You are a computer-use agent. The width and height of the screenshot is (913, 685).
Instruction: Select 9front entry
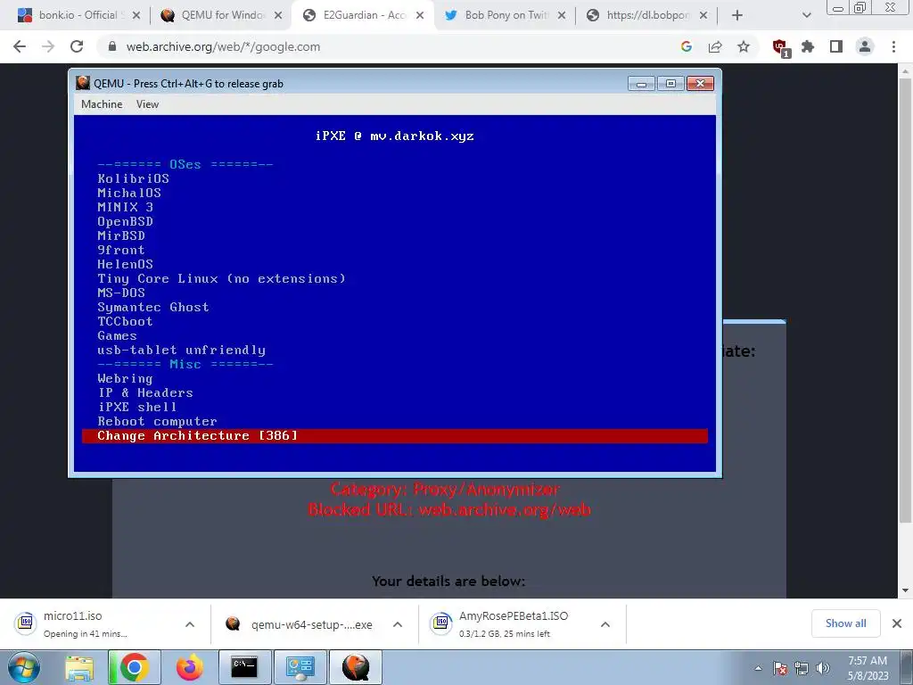[x=121, y=250]
